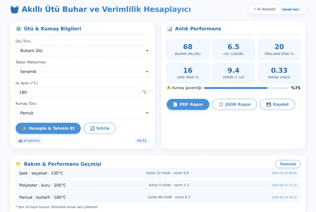Click the %75 safety percentage value
This screenshot has height=212, width=316.
click(x=296, y=88)
